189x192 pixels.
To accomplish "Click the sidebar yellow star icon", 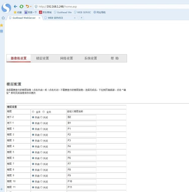I will tap(2, 25).
